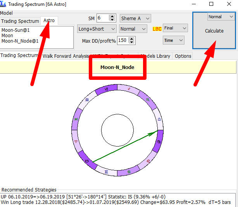
Task: Click the Max DD/profit% value field
Action: pyautogui.click(x=122, y=40)
